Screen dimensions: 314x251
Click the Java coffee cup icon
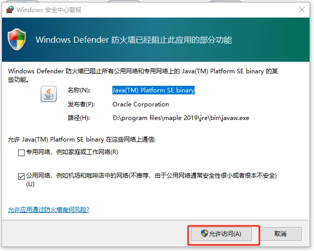(49, 94)
